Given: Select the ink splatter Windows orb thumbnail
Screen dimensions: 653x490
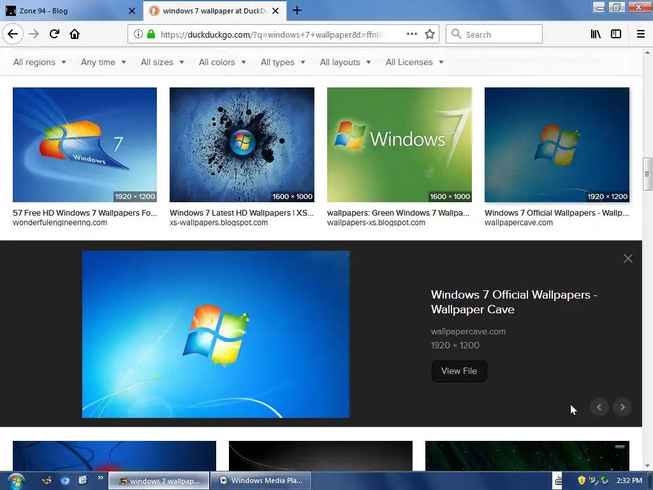Looking at the screenshot, I should point(242,145).
